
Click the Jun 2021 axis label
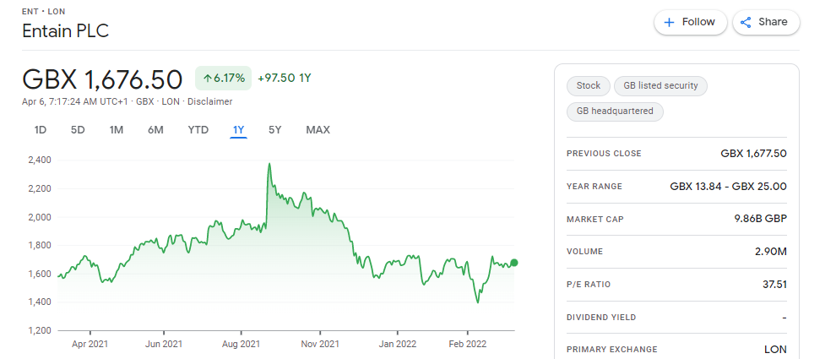[x=164, y=344]
